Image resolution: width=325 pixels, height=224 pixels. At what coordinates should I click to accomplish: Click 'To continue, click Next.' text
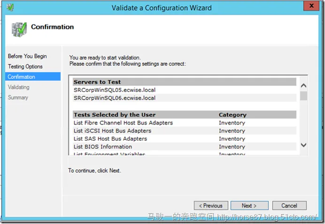click(94, 171)
